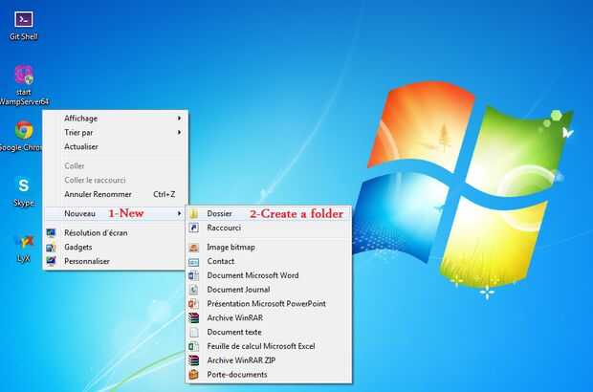Open the Nouveau menu entry
This screenshot has height=392, width=593.
pyautogui.click(x=115, y=213)
